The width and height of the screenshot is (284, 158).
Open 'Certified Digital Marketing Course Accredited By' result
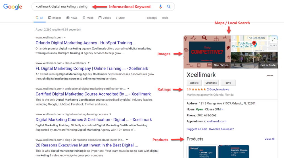[93, 94]
